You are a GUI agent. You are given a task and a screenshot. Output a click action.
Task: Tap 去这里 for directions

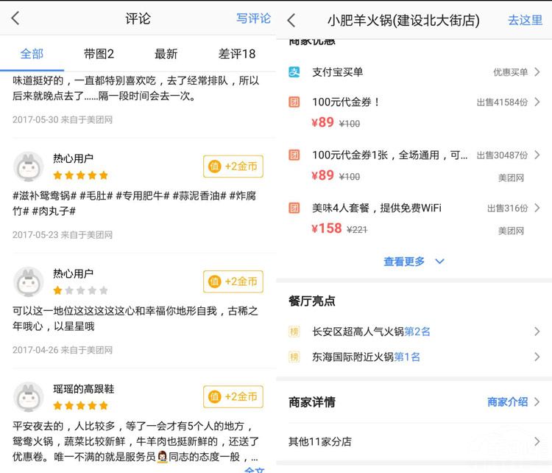(x=525, y=20)
